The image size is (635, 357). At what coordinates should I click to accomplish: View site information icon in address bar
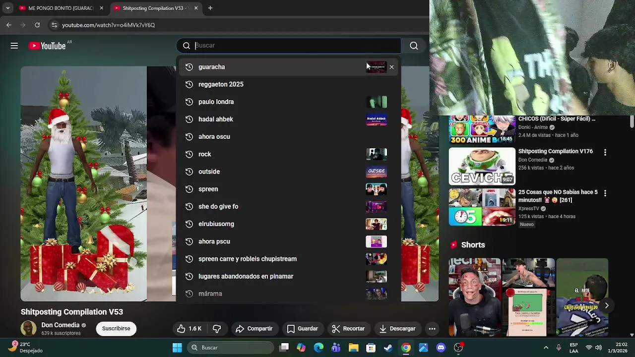pyautogui.click(x=54, y=25)
